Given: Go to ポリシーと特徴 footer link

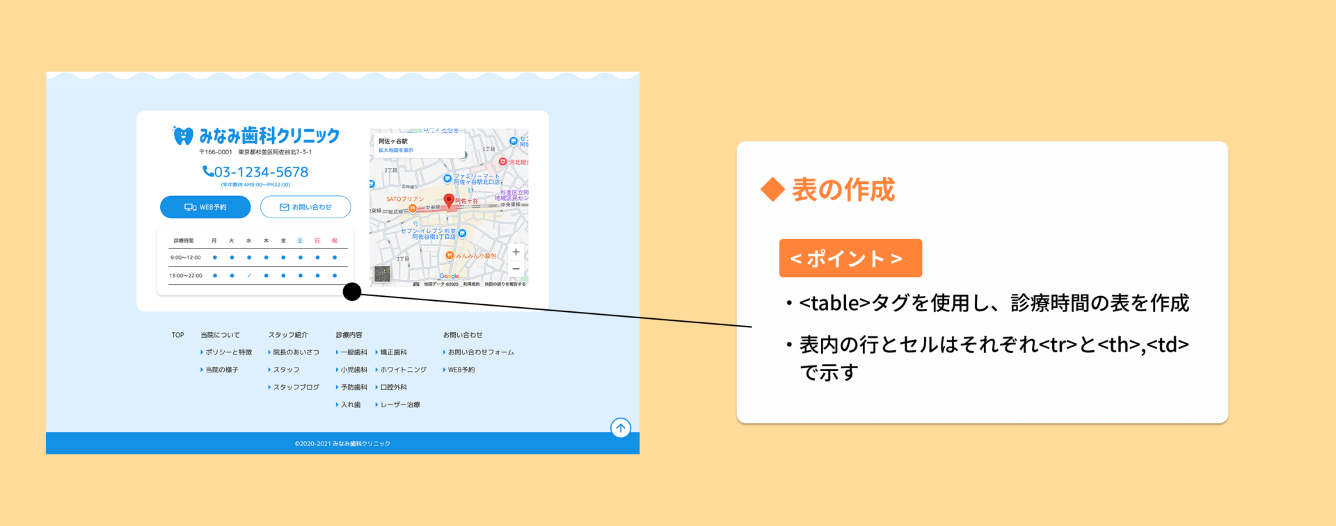Looking at the screenshot, I should (x=228, y=352).
